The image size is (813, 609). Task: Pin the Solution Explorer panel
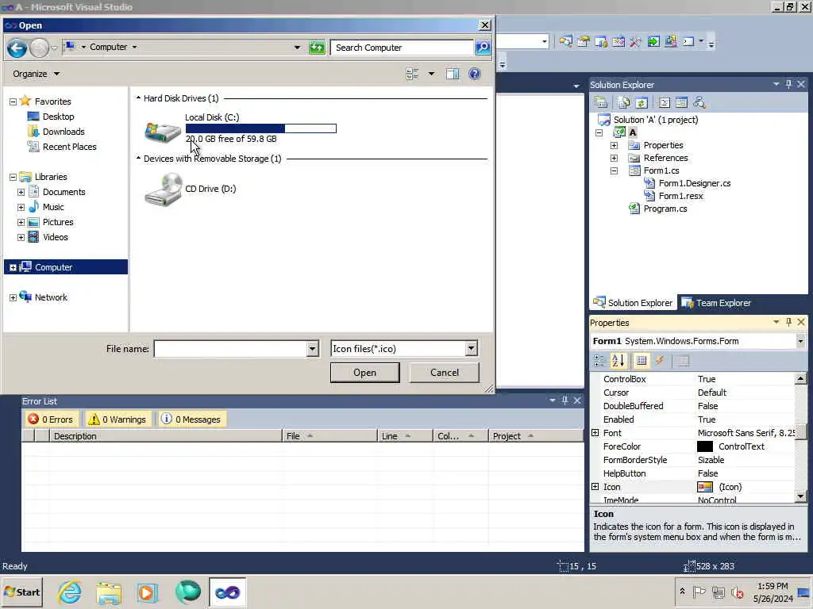coord(788,84)
